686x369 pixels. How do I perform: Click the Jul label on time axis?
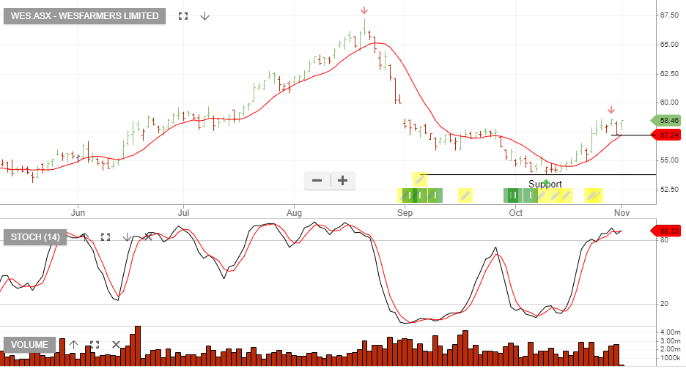tap(184, 213)
